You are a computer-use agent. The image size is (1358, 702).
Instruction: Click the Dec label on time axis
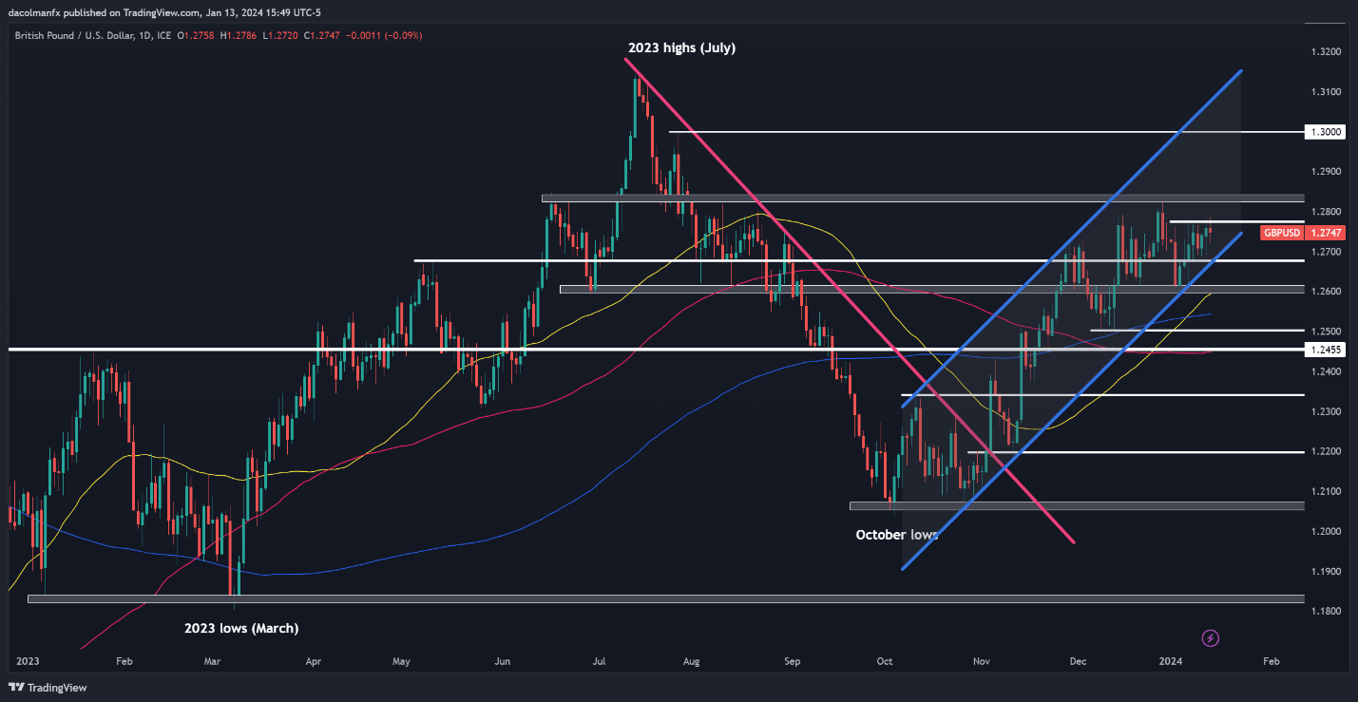point(1078,660)
